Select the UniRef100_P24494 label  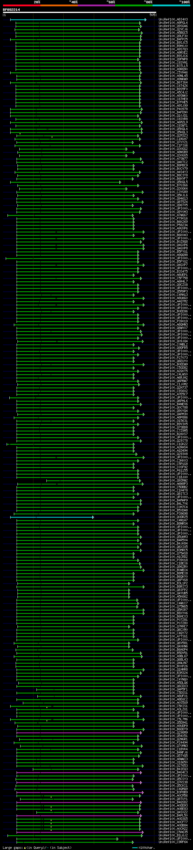[173, 742]
